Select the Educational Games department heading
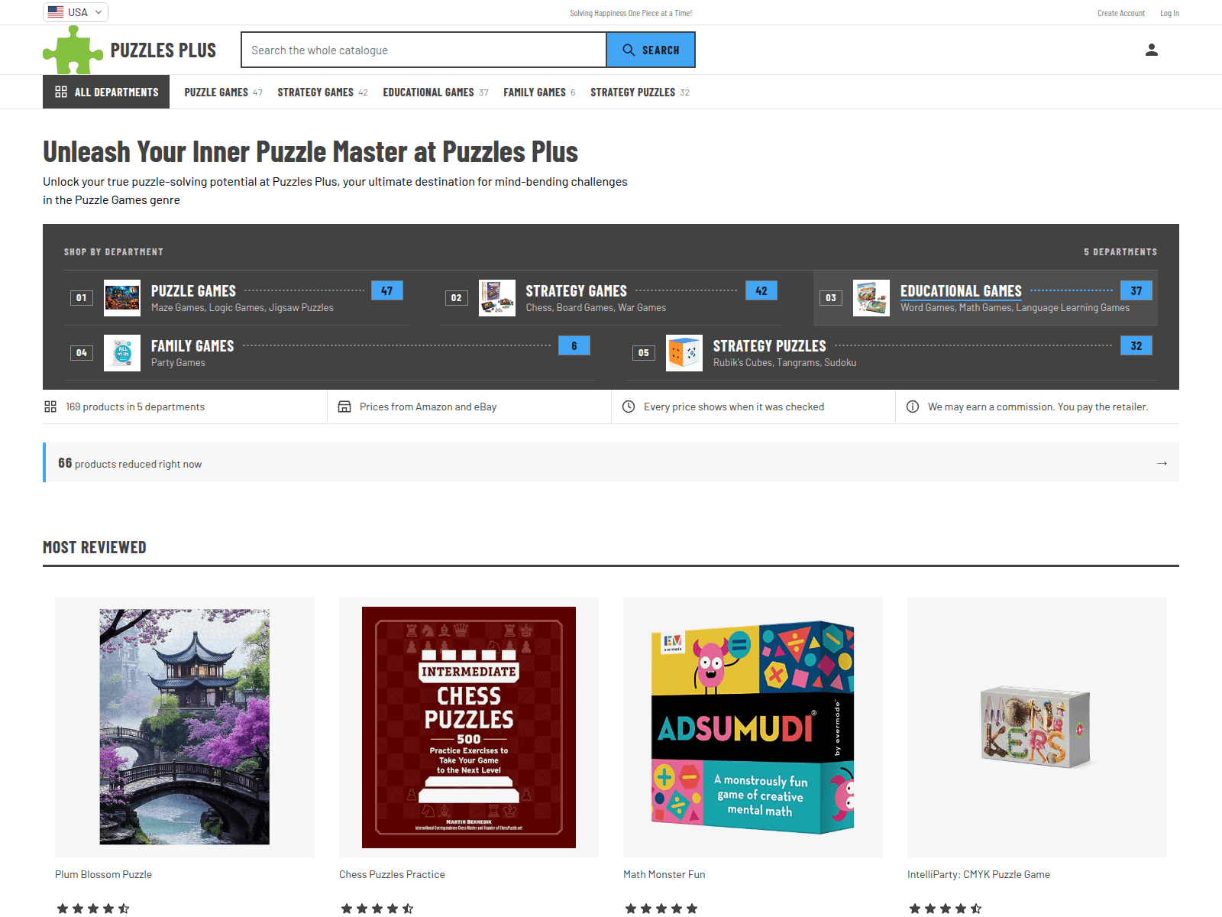The height and width of the screenshot is (917, 1222). tap(961, 291)
